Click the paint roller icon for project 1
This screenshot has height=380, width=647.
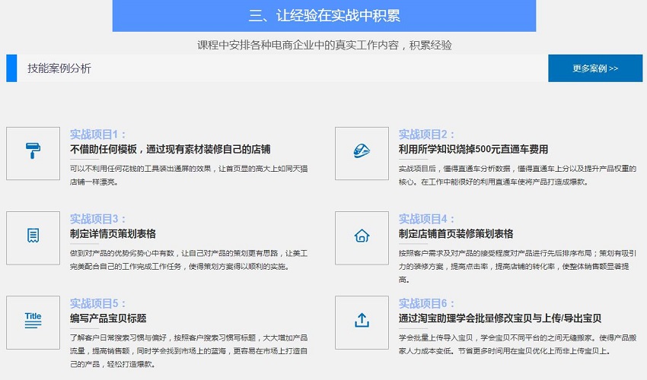tap(33, 150)
